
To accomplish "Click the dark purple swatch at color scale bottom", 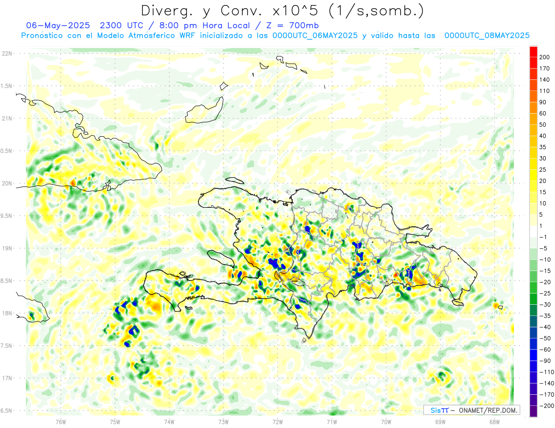I will (x=533, y=411).
